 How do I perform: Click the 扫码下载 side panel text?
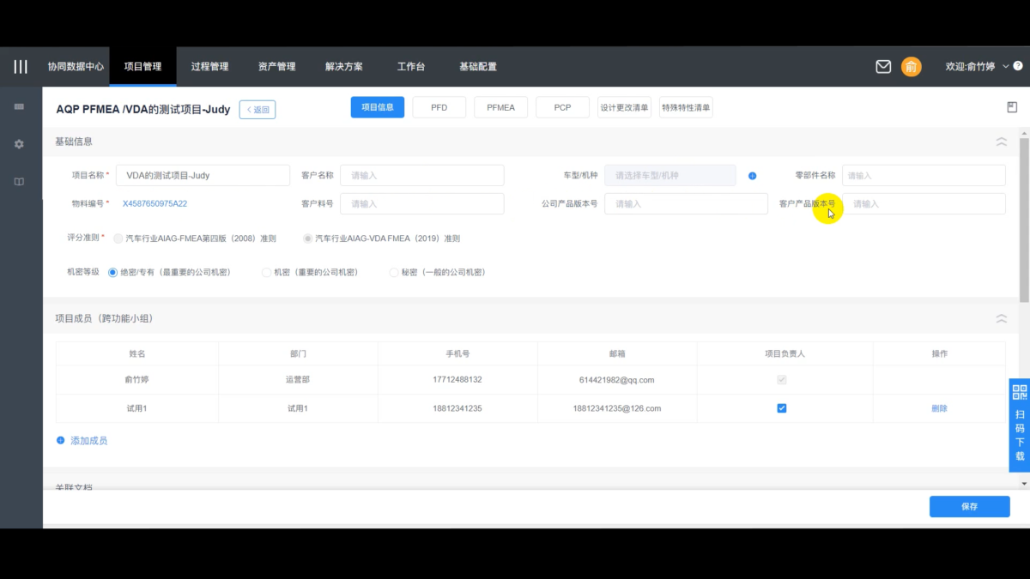tap(1020, 435)
